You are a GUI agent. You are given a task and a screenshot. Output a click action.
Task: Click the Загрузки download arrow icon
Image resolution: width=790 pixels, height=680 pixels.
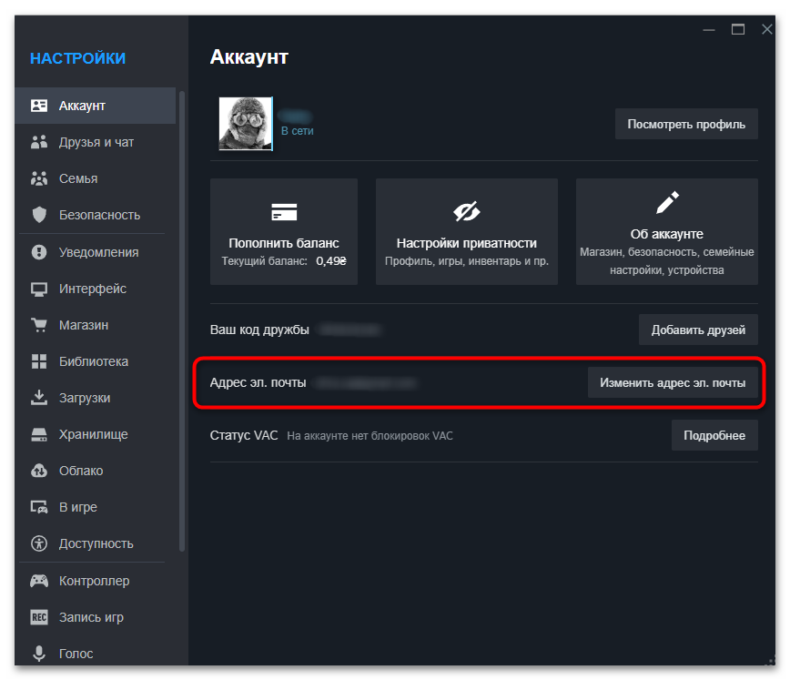(x=39, y=398)
